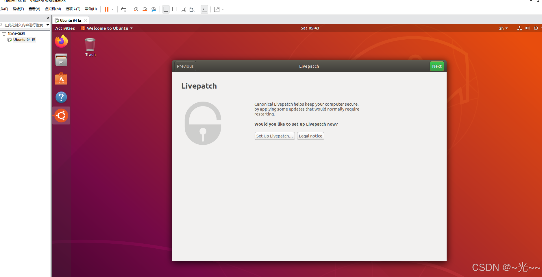Click the Sat 05:43 clock in top bar
Image resolution: width=542 pixels, height=277 pixels.
click(310, 28)
